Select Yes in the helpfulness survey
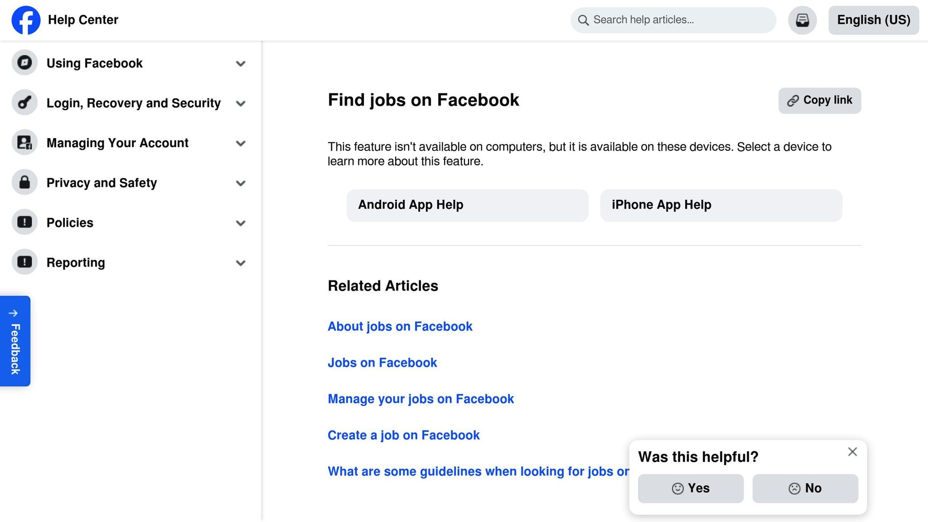The height and width of the screenshot is (522, 928). (691, 488)
